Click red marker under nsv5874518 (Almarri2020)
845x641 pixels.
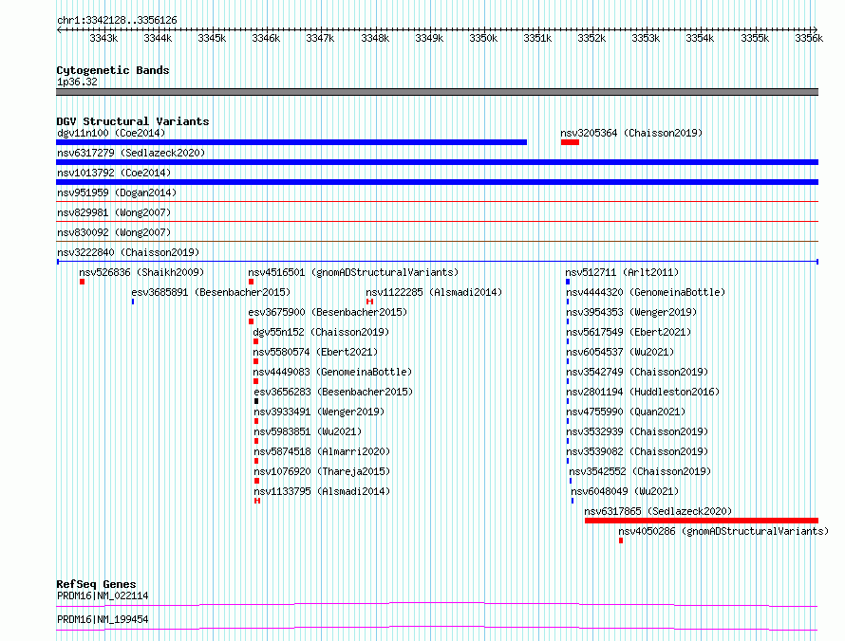(256, 461)
